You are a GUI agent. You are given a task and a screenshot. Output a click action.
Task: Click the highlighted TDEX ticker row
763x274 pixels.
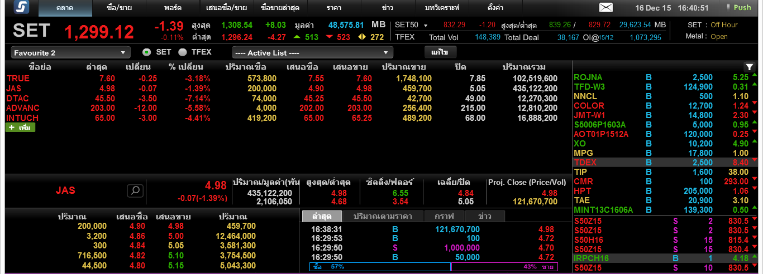(x=665, y=163)
